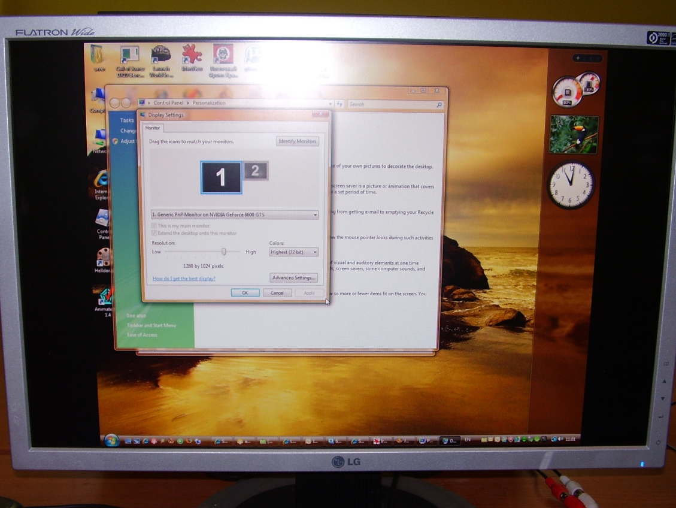Open red-framed character icon next to IrfanView
Image resolution: width=676 pixels, height=508 pixels.
(x=223, y=61)
